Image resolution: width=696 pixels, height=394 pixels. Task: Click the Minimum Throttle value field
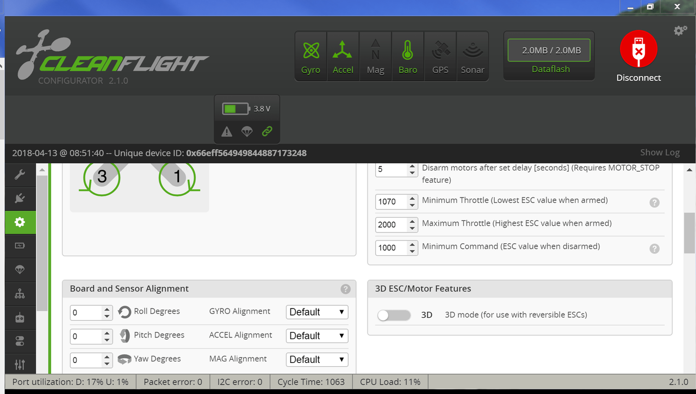pyautogui.click(x=396, y=201)
